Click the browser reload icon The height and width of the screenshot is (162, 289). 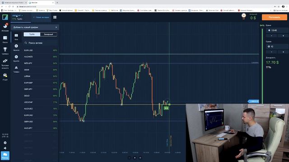(9, 7)
